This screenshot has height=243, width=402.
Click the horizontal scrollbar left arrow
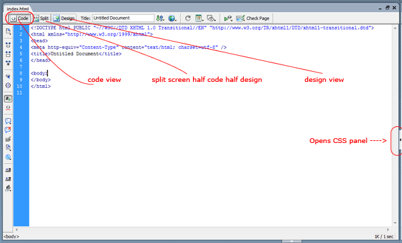point(17,230)
